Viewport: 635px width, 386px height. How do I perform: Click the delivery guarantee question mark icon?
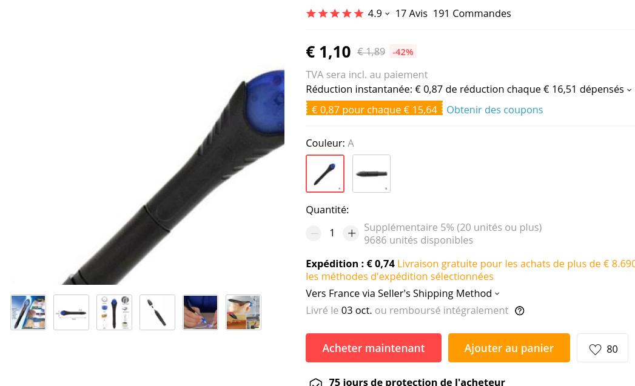coord(520,311)
